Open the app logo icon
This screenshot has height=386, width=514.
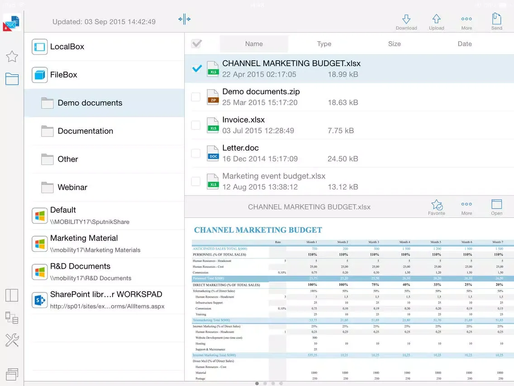tap(11, 23)
